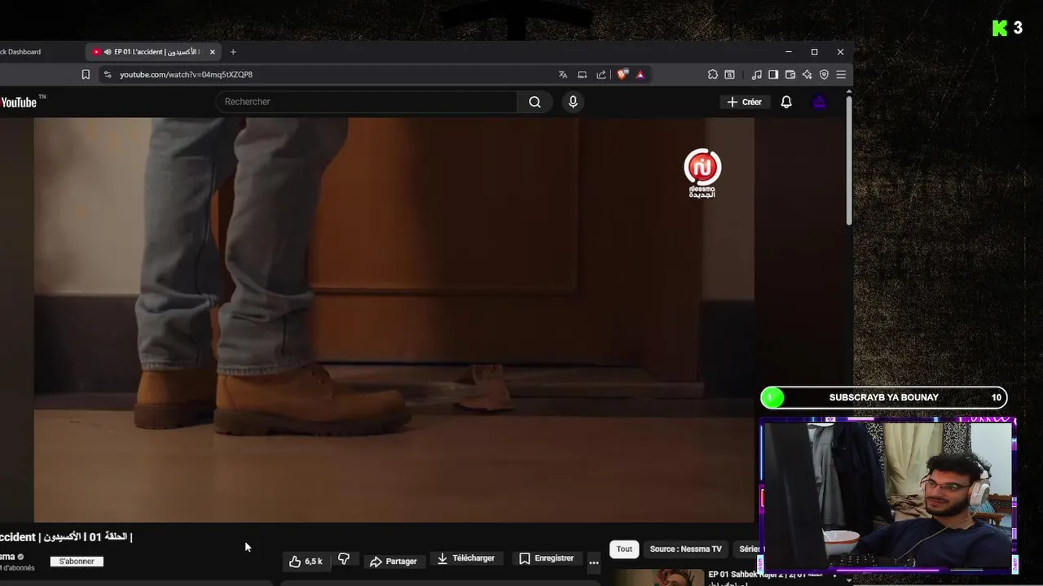Select the EP 01 L'accident YouTube tab
The image size is (1043, 586).
coord(153,51)
